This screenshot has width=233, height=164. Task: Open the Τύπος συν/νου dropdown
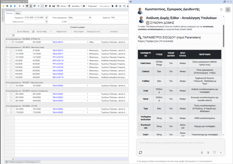pos(47,22)
